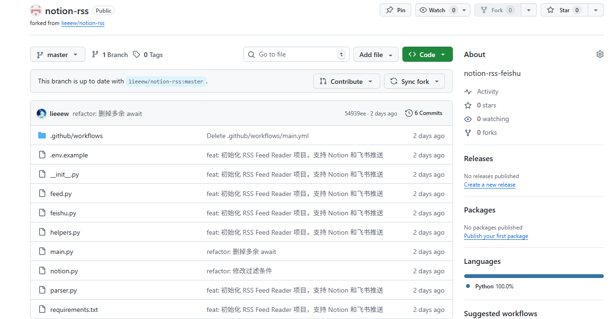This screenshot has width=609, height=319.
Task: Click Publish your first package
Action: [496, 236]
